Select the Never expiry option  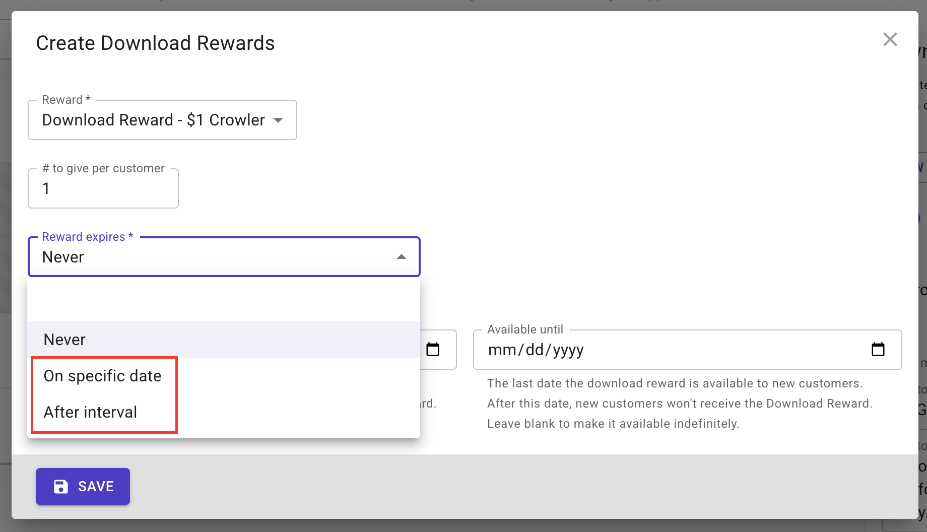pos(64,340)
